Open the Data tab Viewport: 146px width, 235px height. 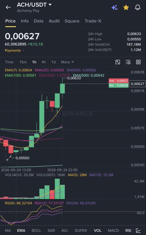pos(38,21)
